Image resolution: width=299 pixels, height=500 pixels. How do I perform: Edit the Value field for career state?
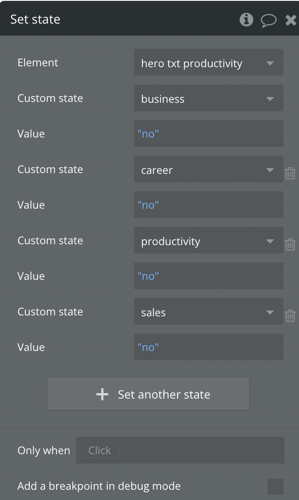coord(208,205)
